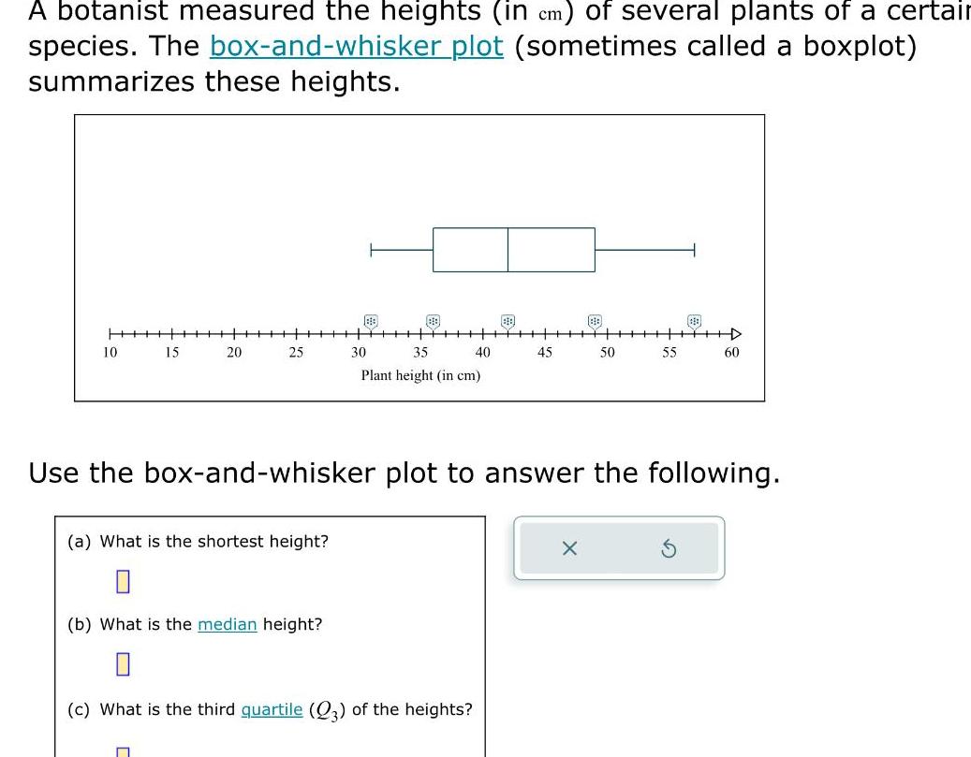Open the quartile definition link
This screenshot has width=971, height=757.
[x=271, y=709]
